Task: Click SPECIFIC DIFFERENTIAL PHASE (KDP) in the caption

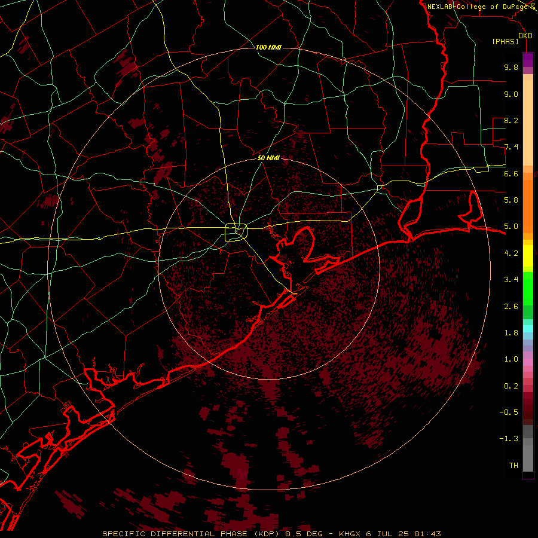Action: click(192, 534)
